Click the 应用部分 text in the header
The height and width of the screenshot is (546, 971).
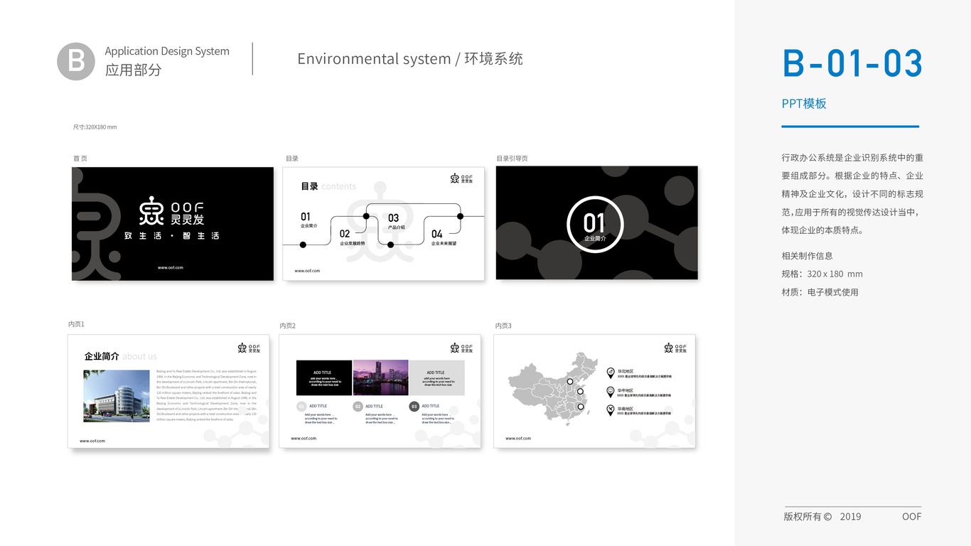click(133, 70)
